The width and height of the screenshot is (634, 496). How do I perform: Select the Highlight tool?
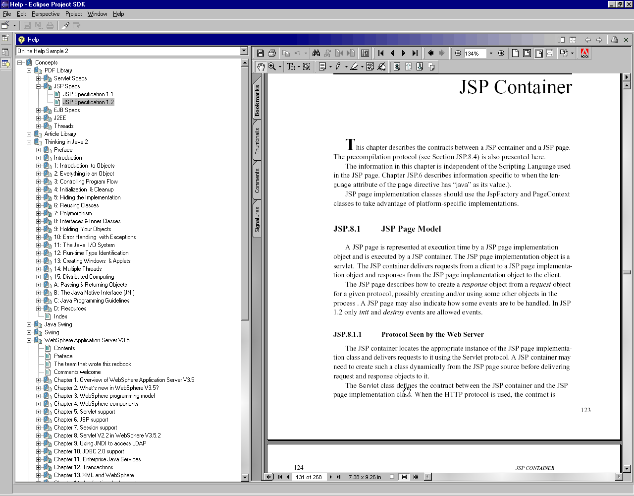[354, 66]
